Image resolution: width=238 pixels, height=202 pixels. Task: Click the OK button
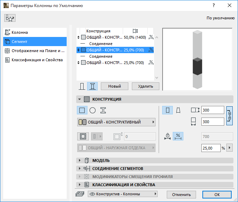pyautogui.click(x=217, y=195)
